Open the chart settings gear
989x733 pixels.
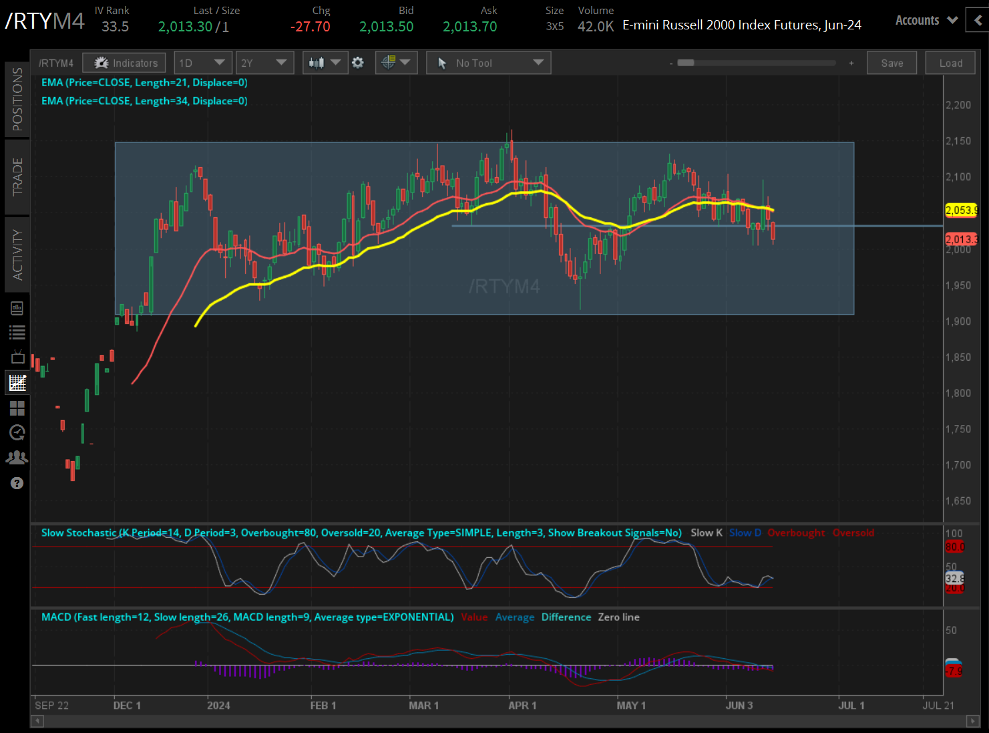358,63
